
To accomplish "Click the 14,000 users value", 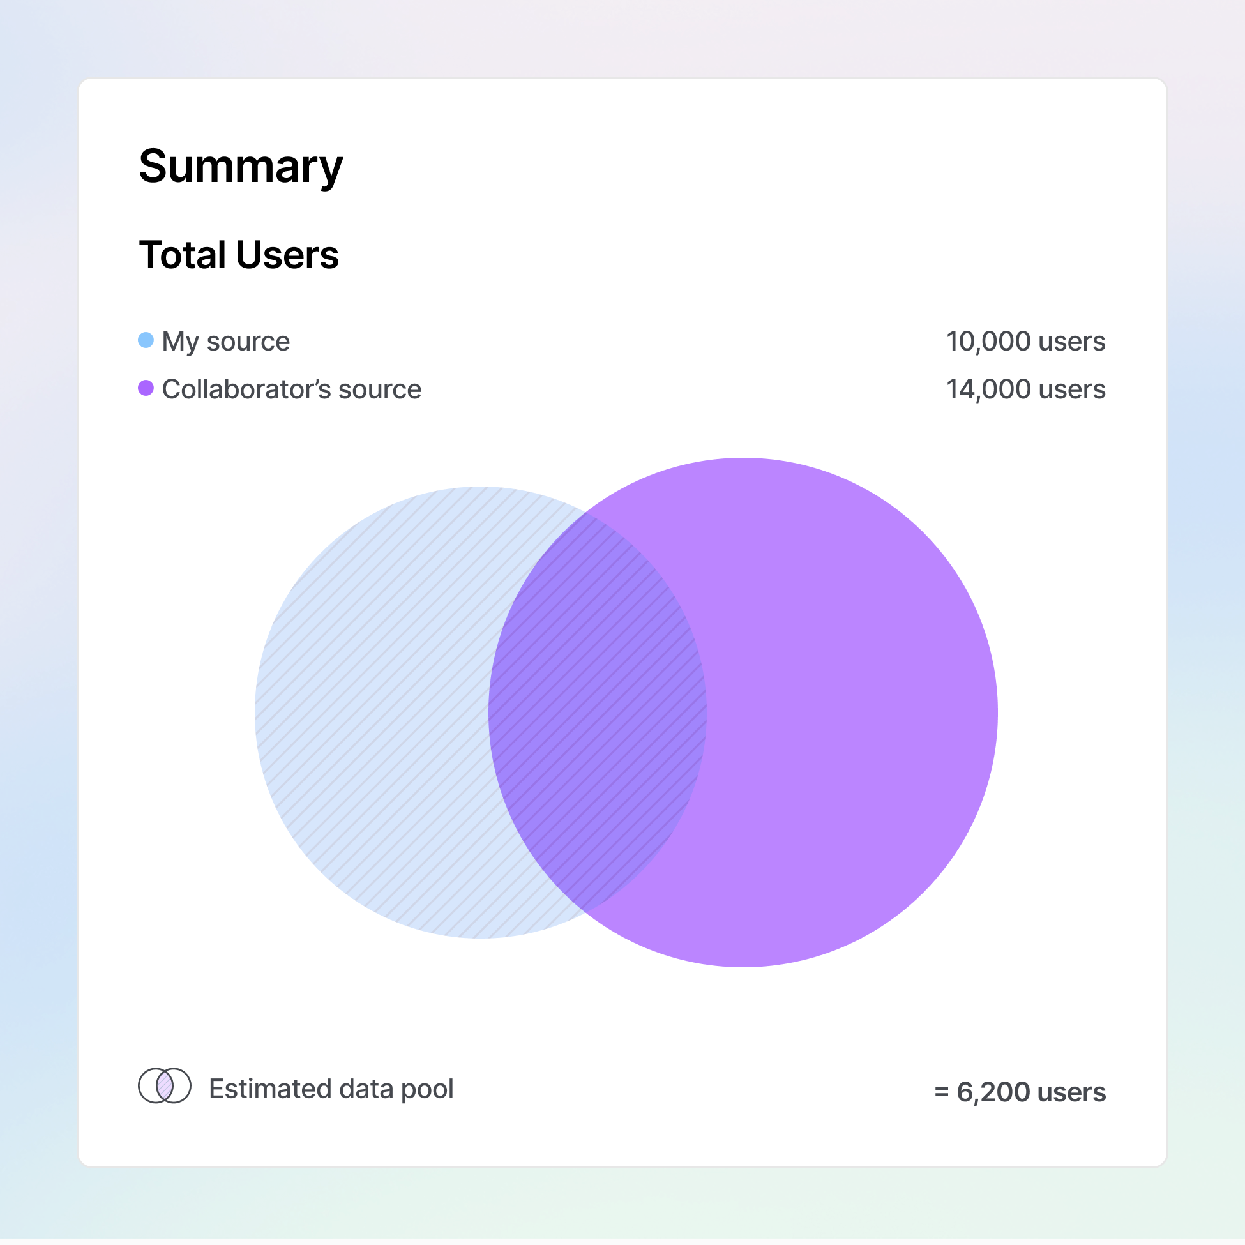I will [1025, 389].
